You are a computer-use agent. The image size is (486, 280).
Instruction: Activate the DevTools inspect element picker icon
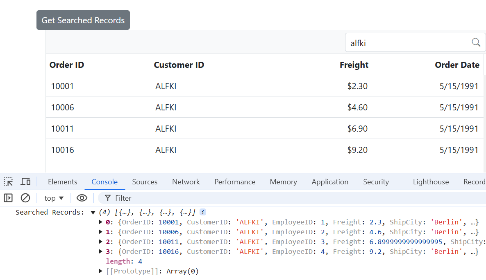(8, 182)
